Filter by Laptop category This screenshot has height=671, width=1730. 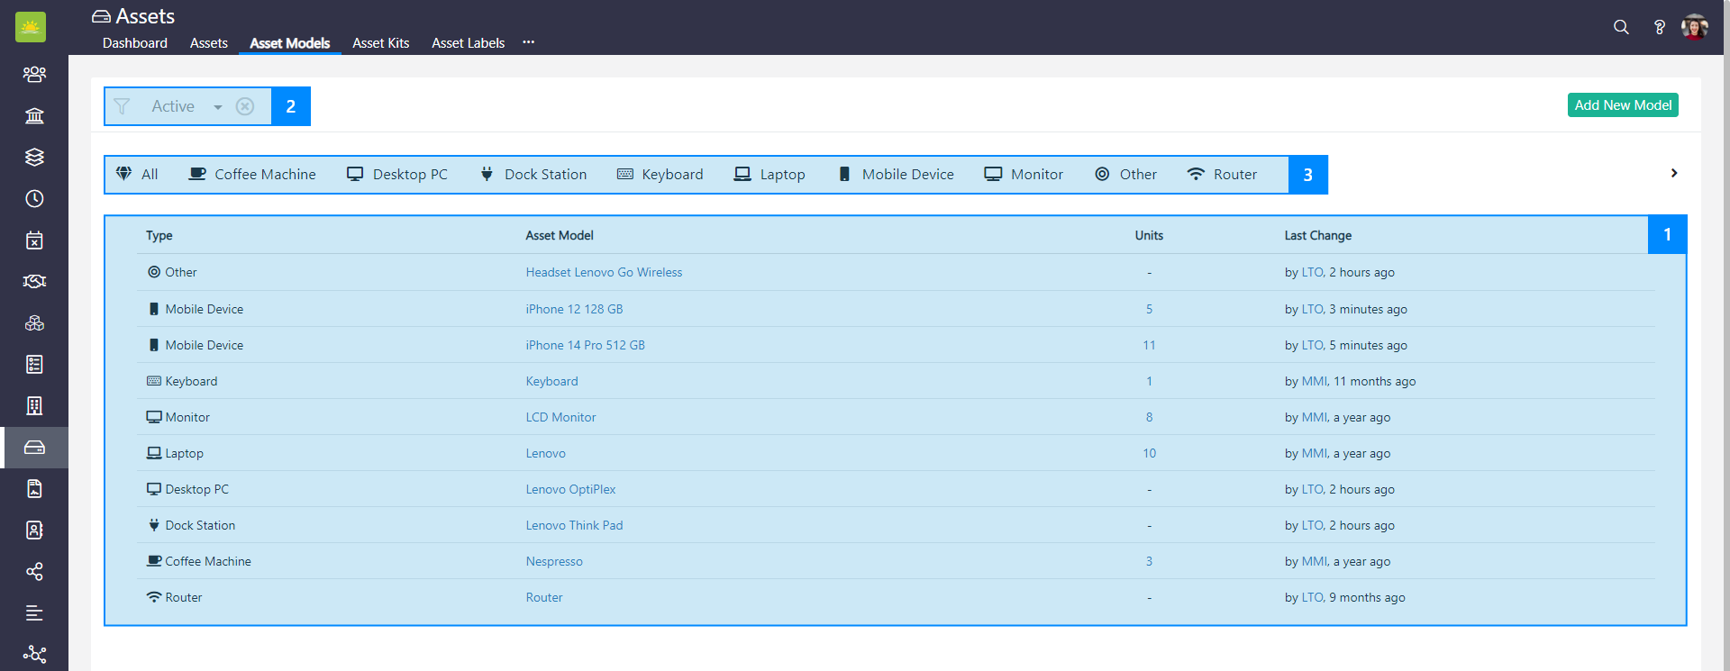[x=769, y=175]
